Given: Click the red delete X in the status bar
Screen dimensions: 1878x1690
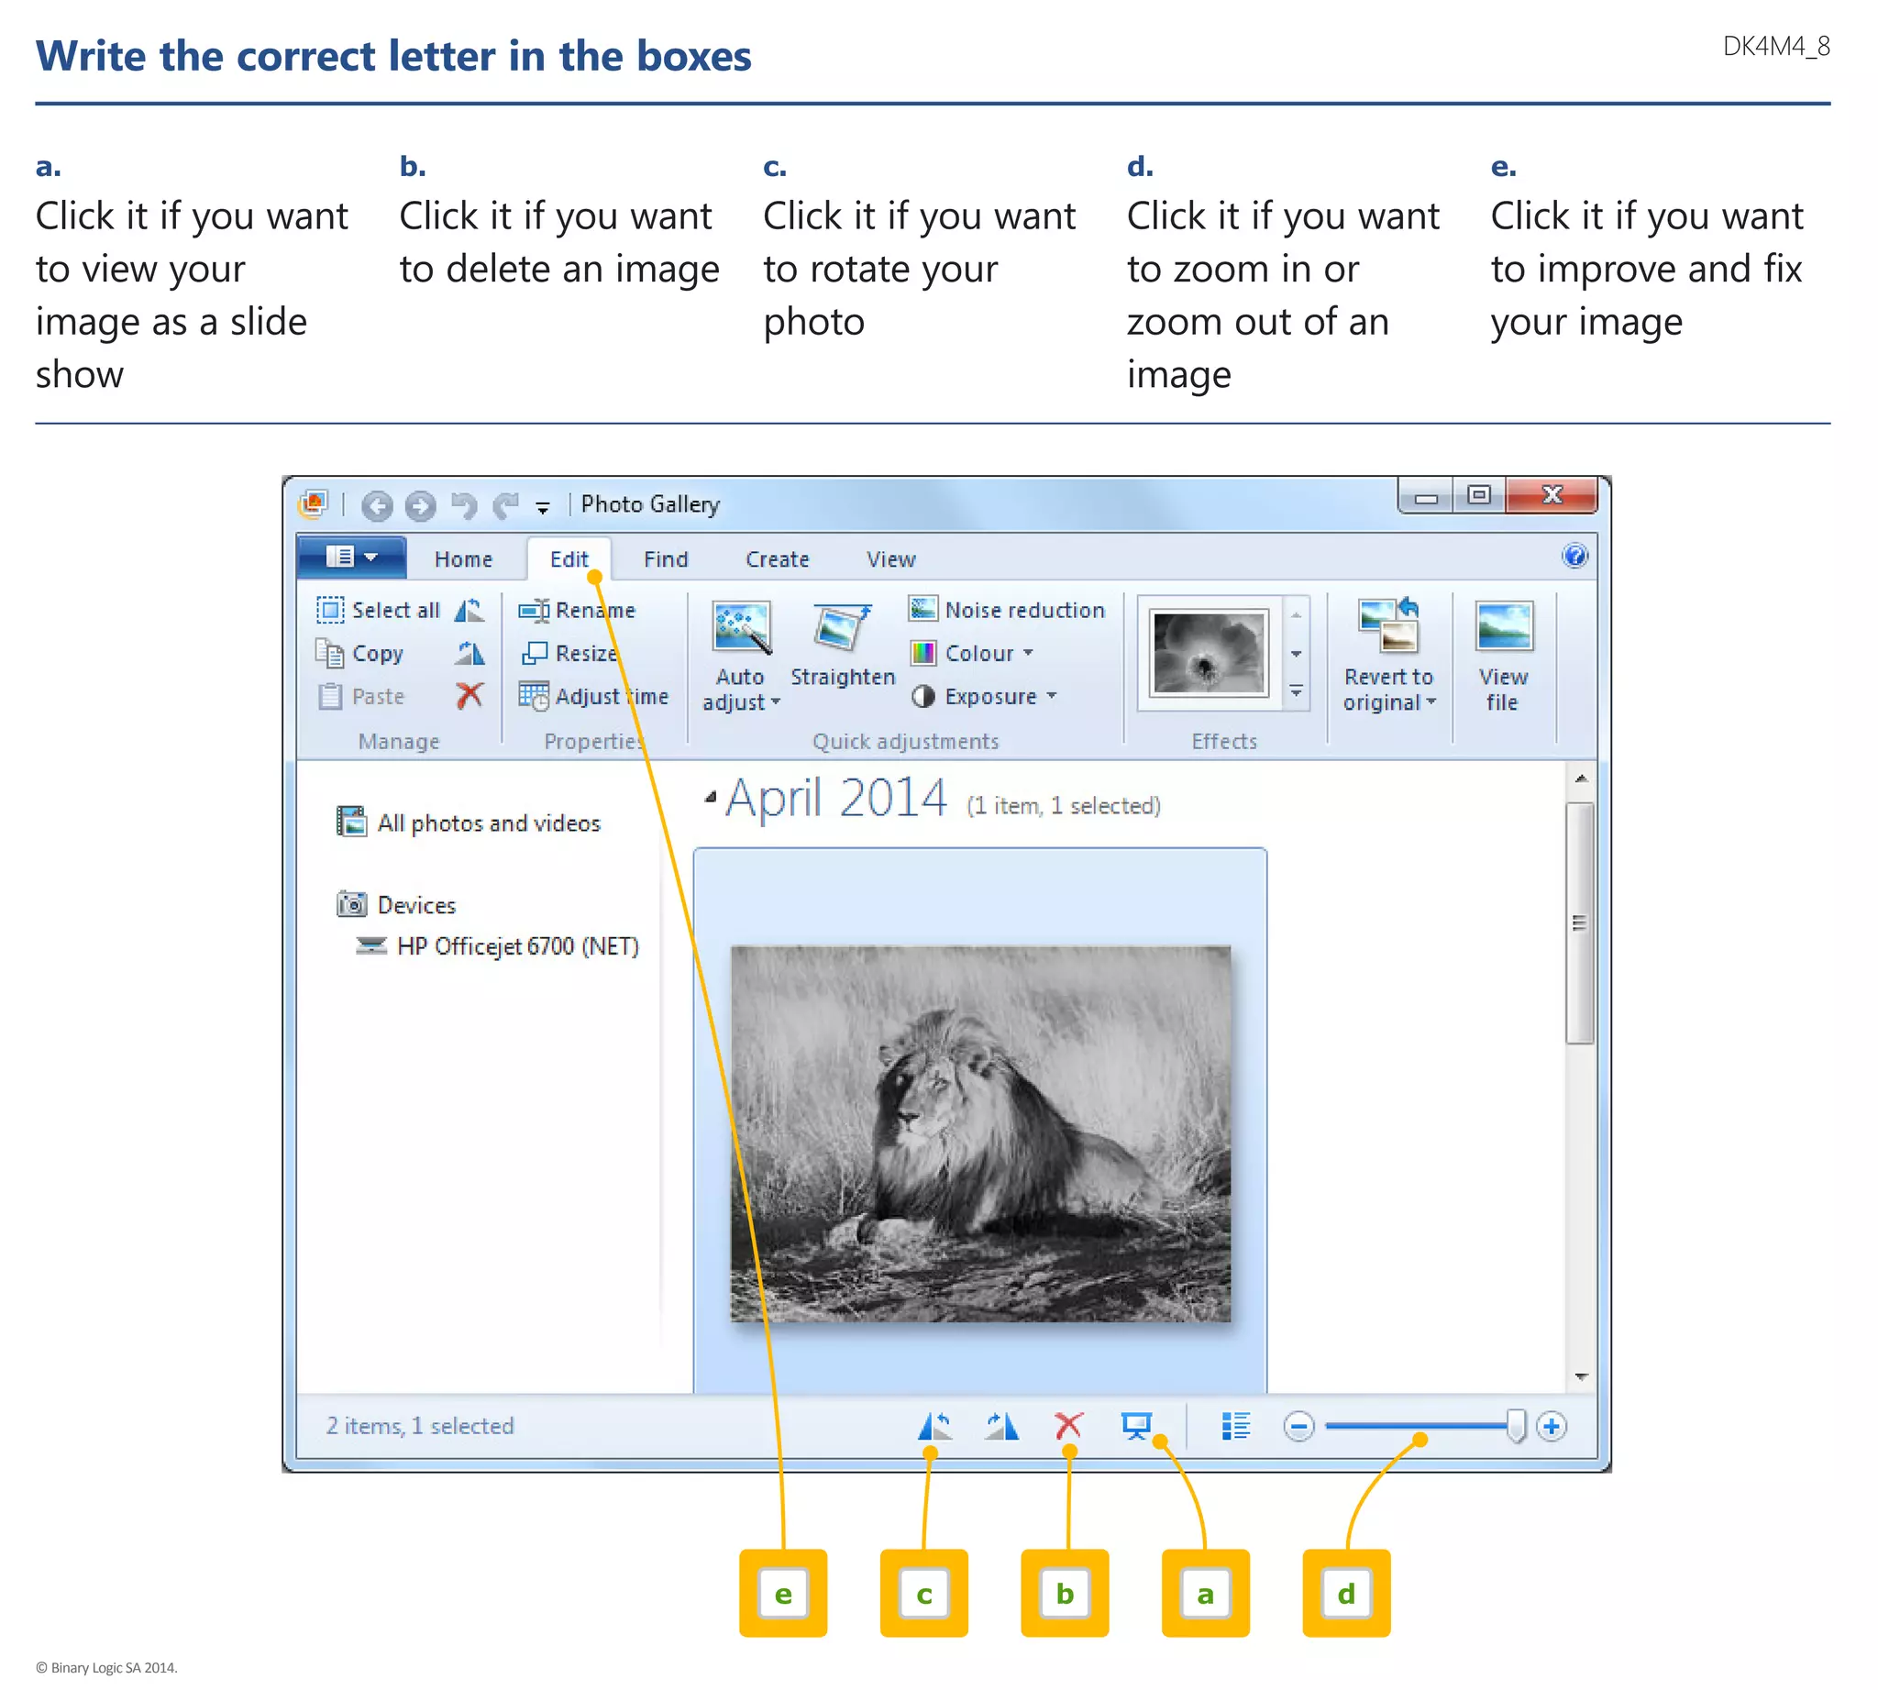Looking at the screenshot, I should 1068,1424.
